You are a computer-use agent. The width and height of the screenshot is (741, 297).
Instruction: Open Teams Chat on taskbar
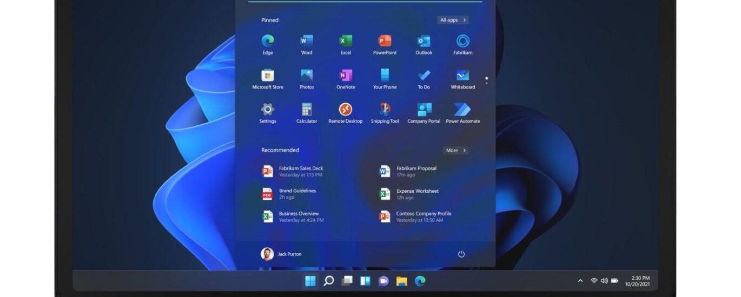(x=383, y=281)
